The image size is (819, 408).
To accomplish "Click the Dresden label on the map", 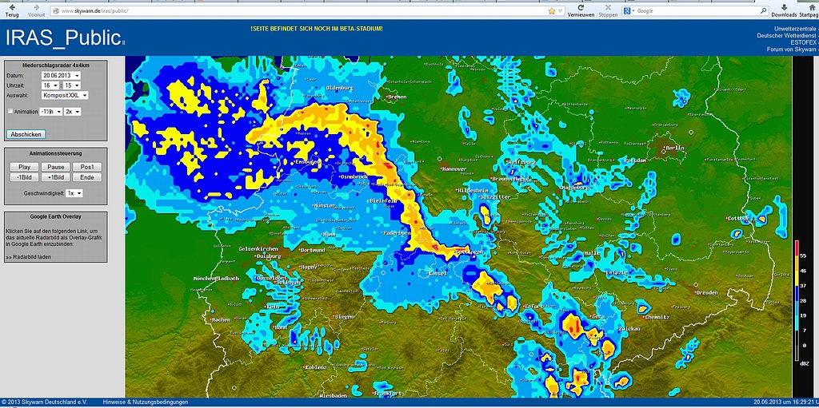I will pyautogui.click(x=707, y=293).
